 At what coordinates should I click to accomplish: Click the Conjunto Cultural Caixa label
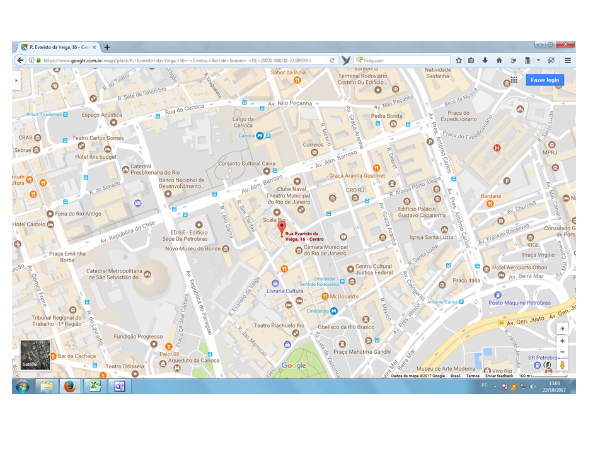click(x=246, y=164)
